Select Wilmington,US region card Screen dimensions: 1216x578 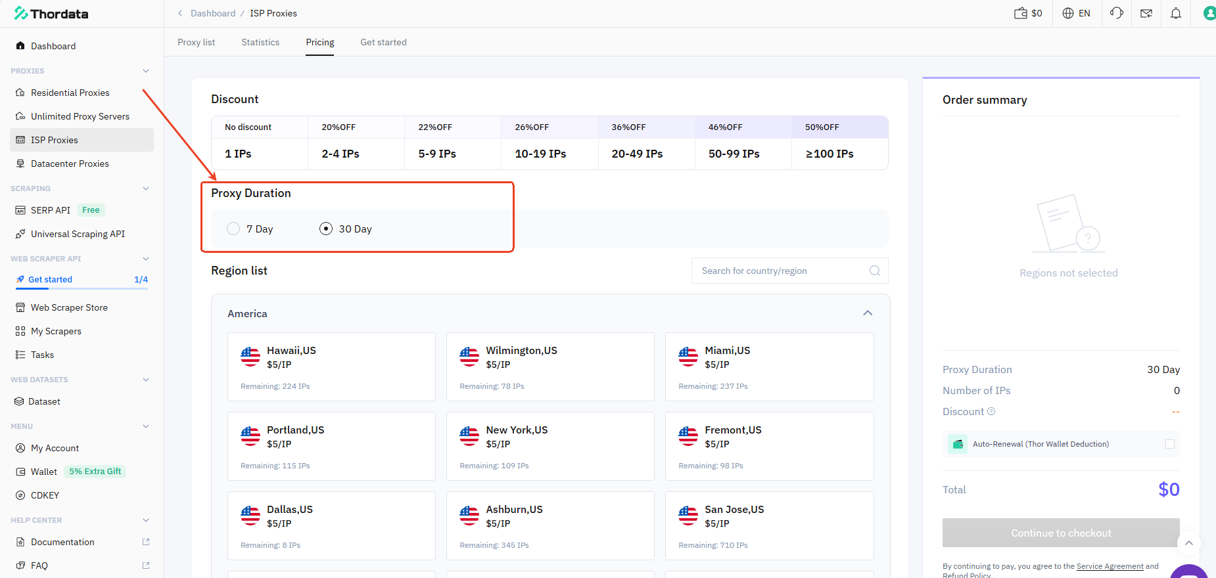tap(550, 367)
